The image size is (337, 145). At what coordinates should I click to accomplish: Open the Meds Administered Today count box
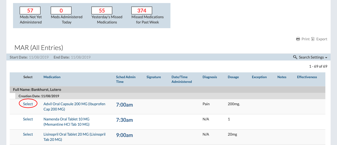coord(61,11)
